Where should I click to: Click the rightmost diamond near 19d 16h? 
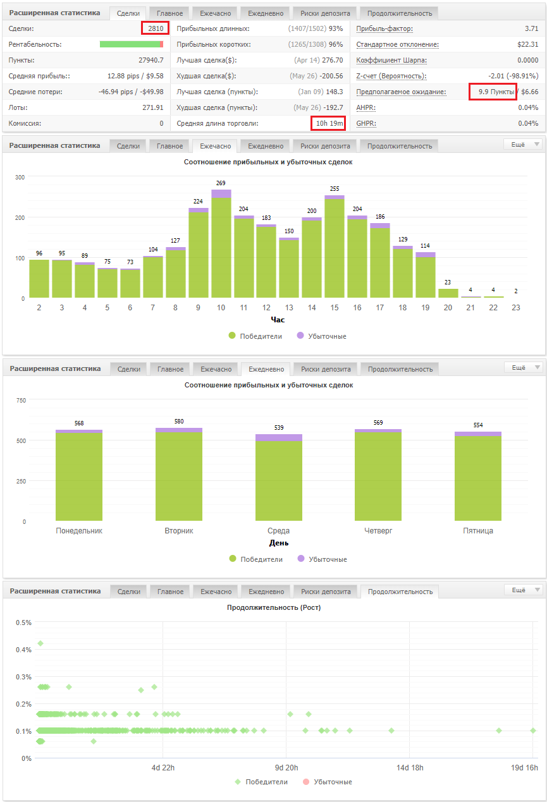point(533,731)
